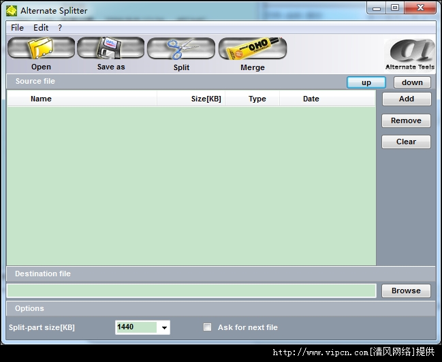442x362 pixels.
Task: Move the selected file up
Action: [x=366, y=82]
